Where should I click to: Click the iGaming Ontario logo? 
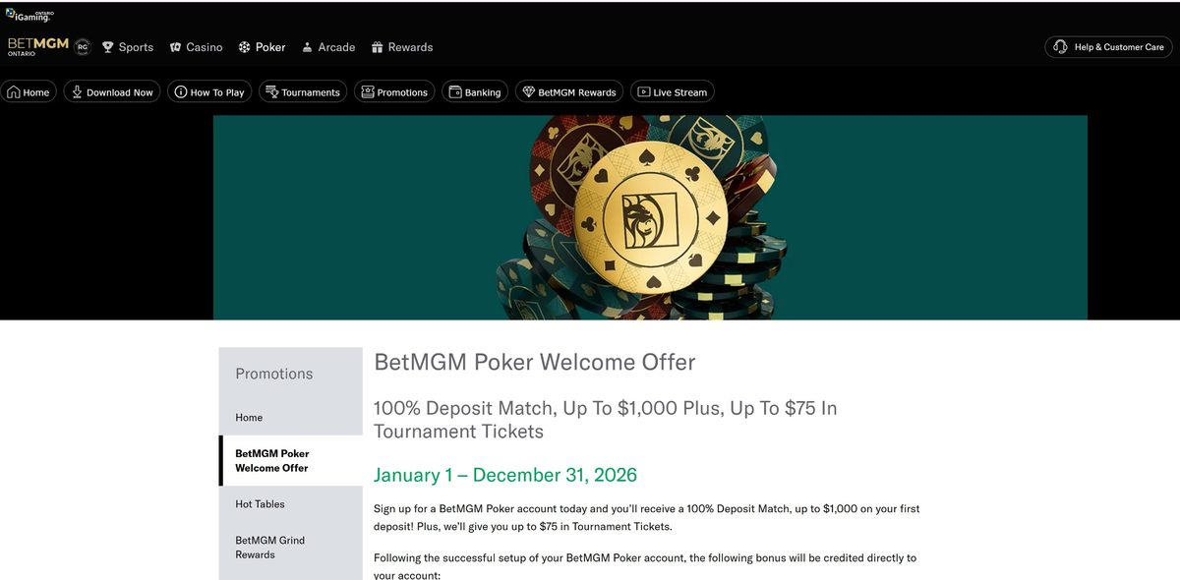pos(28,14)
